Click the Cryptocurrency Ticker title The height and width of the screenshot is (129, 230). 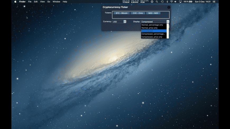(x=115, y=7)
